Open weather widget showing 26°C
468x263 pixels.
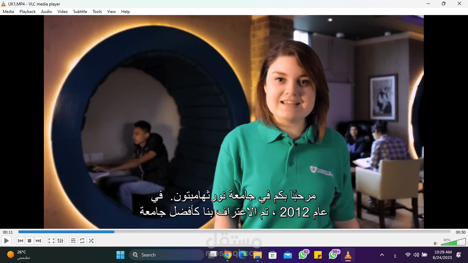18,255
